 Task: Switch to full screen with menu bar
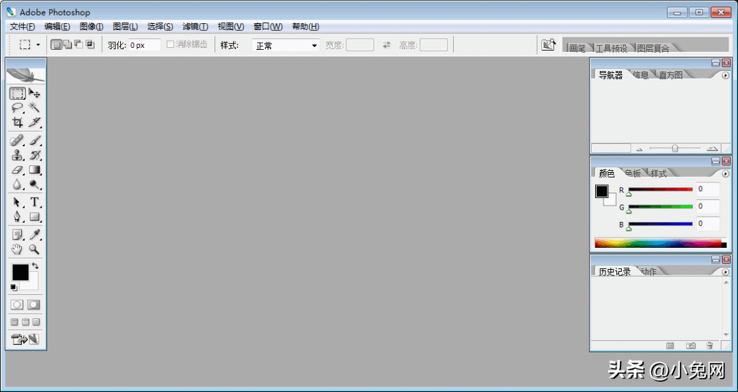(25, 322)
